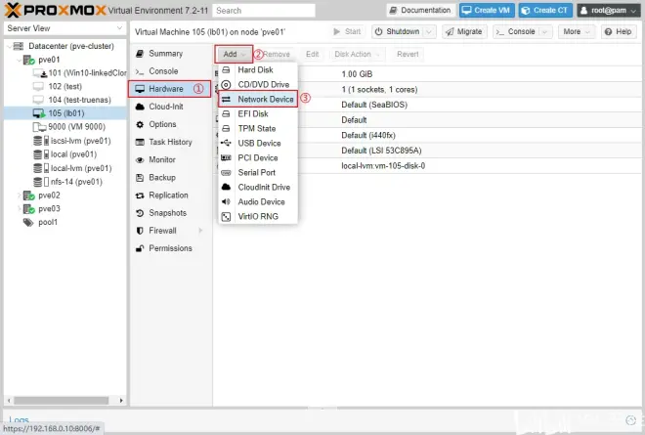Screen dimensions: 645x435
Task: Click the Cloud-Init cloud icon
Action: (x=140, y=107)
